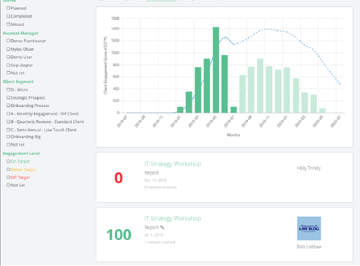Open the first IT Strategy Workshop link
Screen dimensions: 360x266
173,164
